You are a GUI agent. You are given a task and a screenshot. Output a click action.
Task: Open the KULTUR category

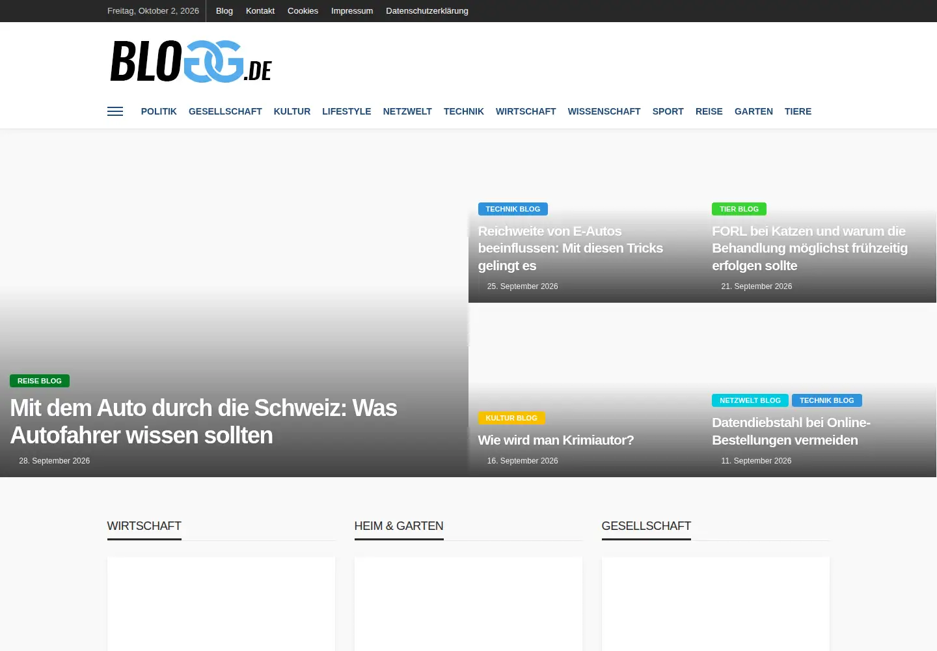(x=292, y=111)
